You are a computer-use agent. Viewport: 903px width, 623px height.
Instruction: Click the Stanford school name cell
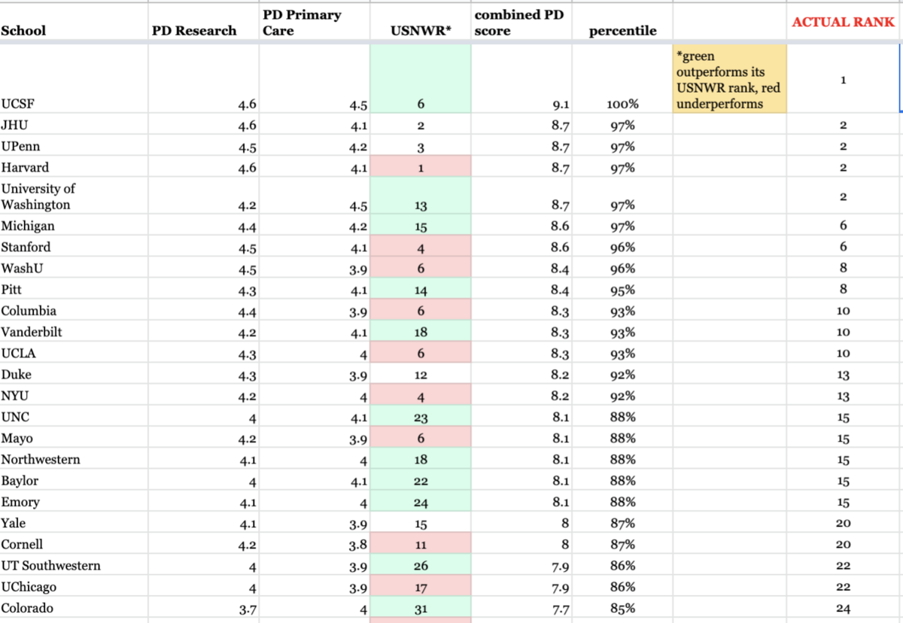pyautogui.click(x=26, y=247)
